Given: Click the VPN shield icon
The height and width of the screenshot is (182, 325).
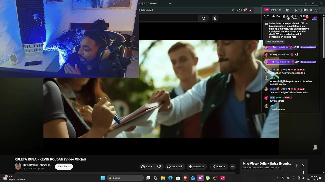Looking at the screenshot, I should pos(316,10).
